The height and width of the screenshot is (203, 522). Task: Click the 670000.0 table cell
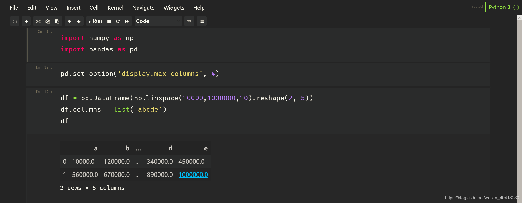[x=117, y=175]
